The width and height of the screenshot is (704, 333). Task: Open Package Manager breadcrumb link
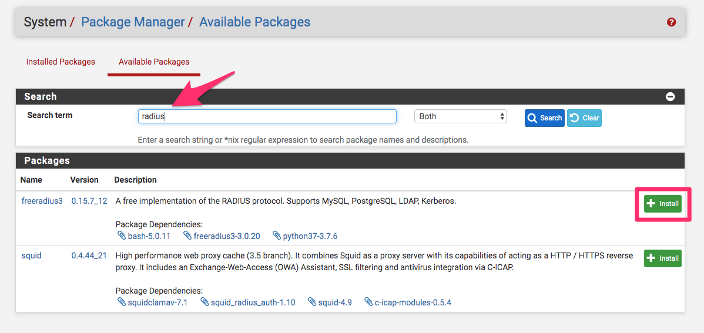(133, 22)
